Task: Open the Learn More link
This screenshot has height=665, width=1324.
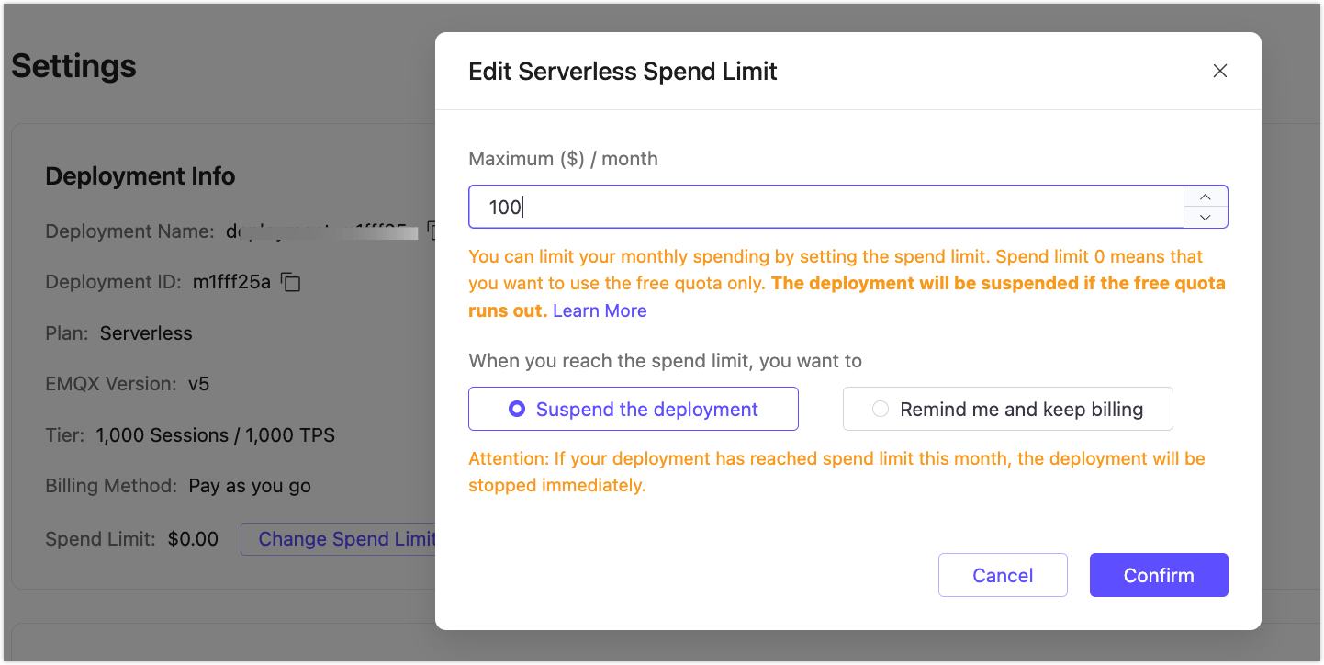Action: 599,310
